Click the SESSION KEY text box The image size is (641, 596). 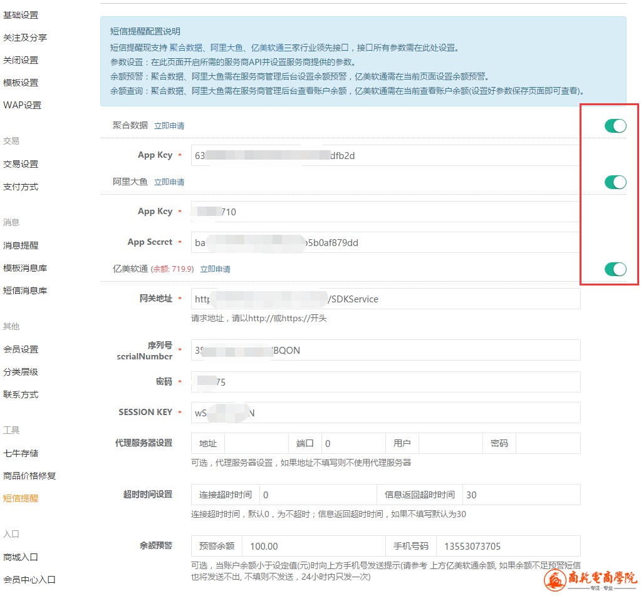coord(385,413)
